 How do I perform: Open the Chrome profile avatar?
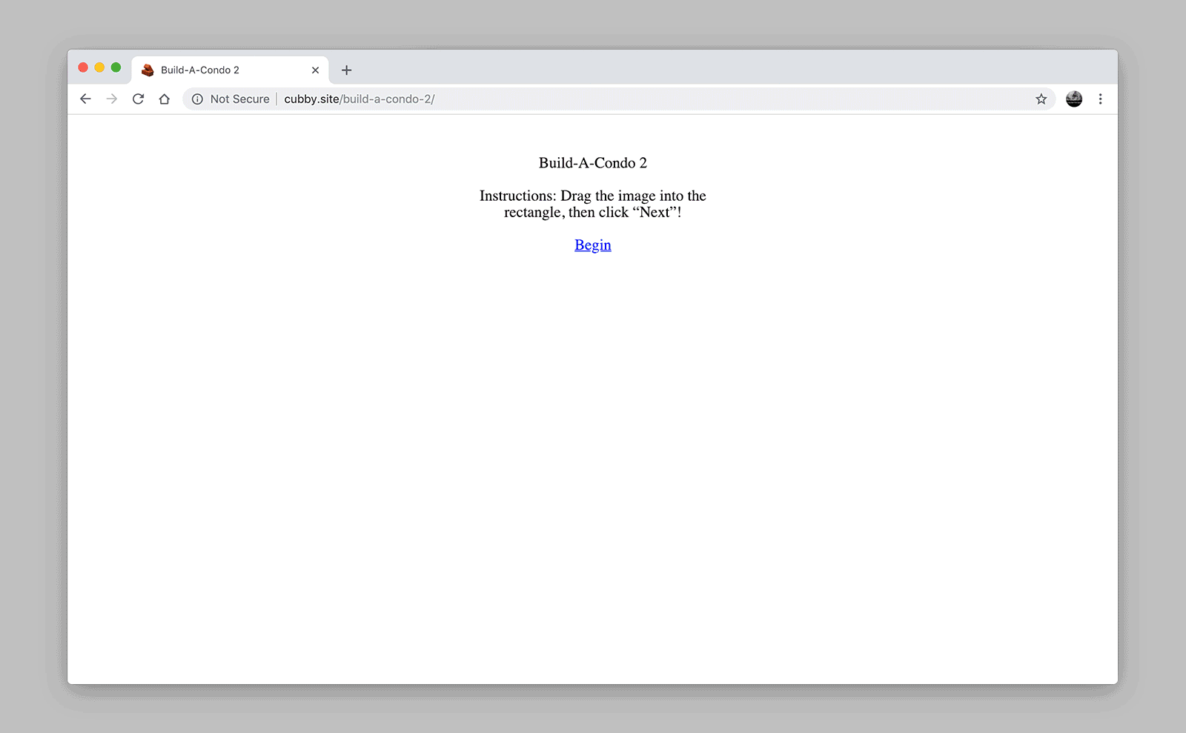1073,99
